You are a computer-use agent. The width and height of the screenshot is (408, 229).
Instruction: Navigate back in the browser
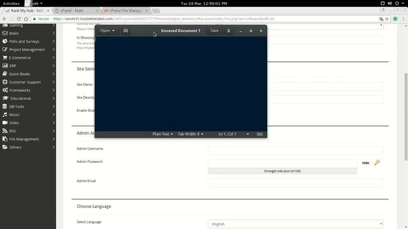click(4, 18)
